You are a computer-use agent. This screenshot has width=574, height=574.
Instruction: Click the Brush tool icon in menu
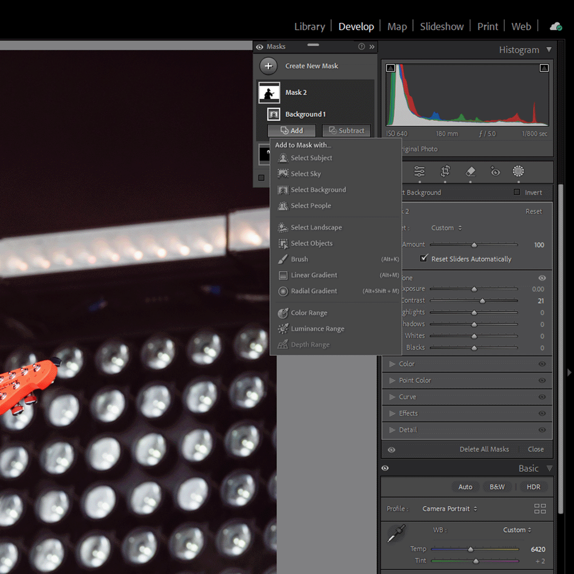pyautogui.click(x=283, y=259)
